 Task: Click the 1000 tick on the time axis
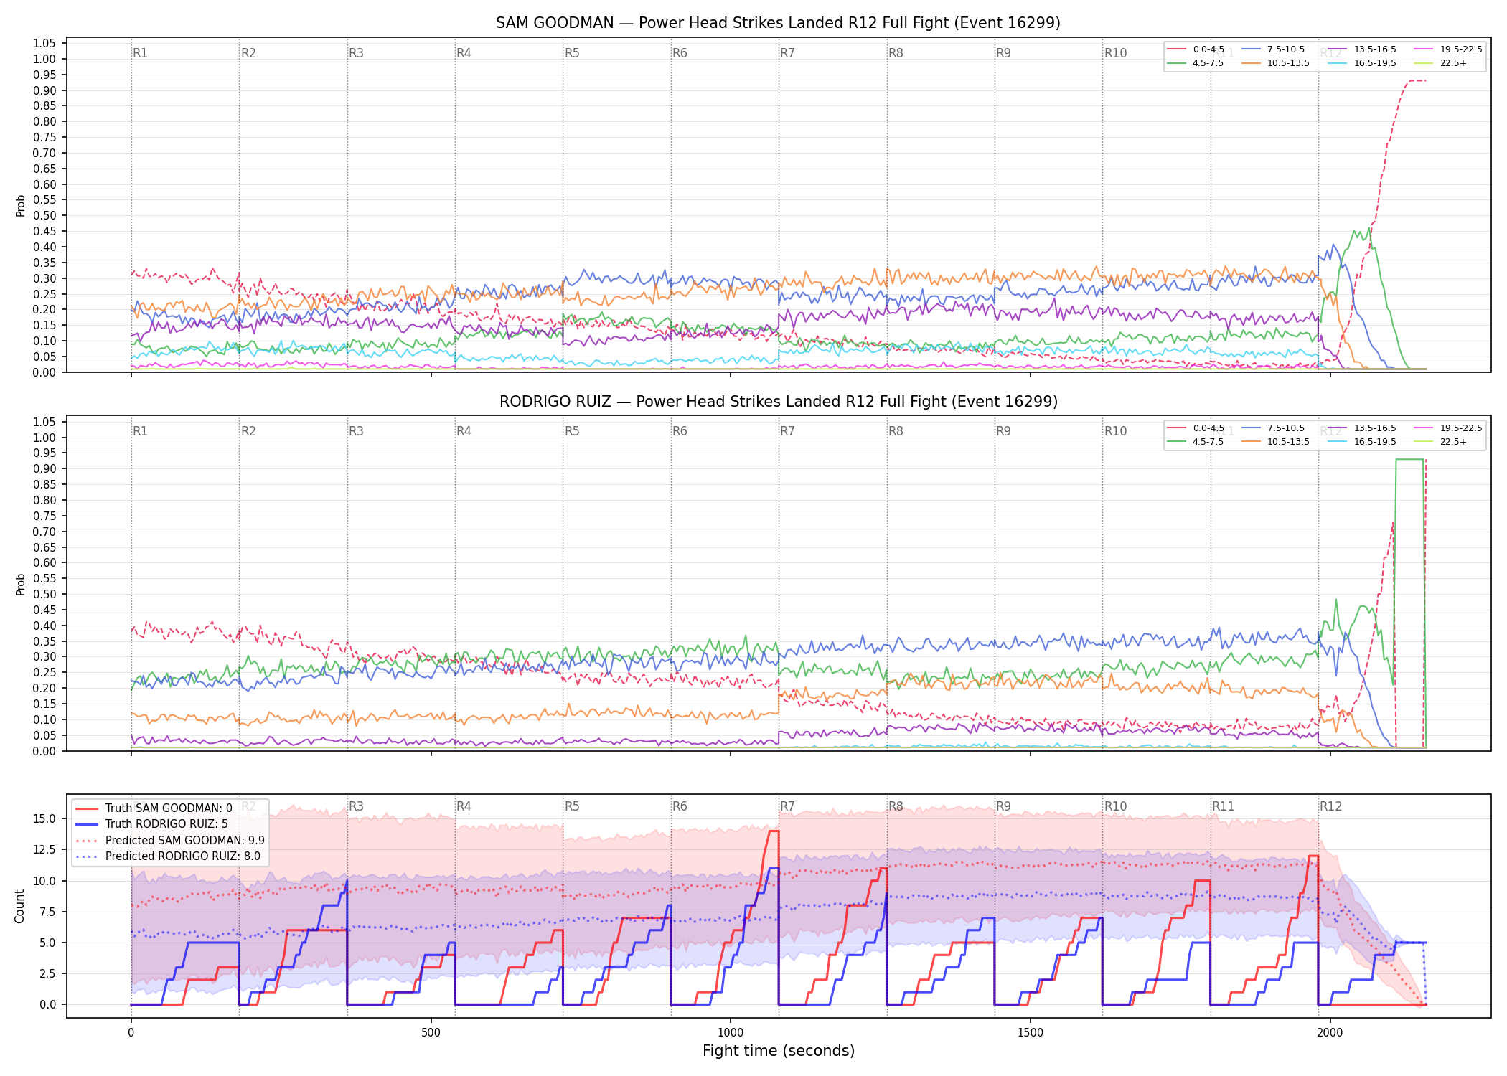point(731,1033)
